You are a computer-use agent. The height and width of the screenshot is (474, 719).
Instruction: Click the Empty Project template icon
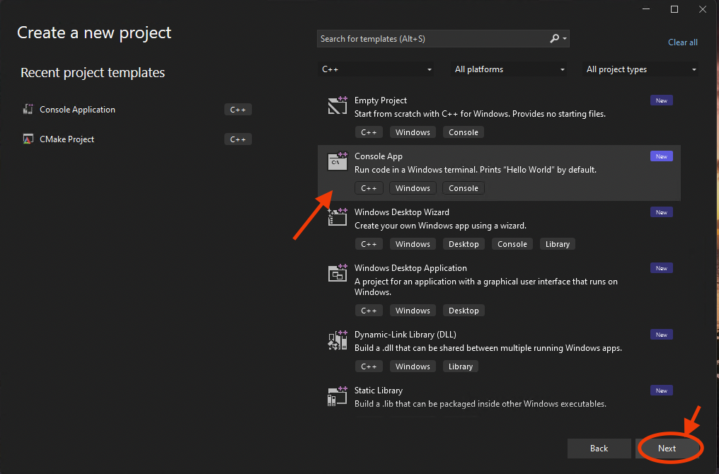[x=338, y=105]
